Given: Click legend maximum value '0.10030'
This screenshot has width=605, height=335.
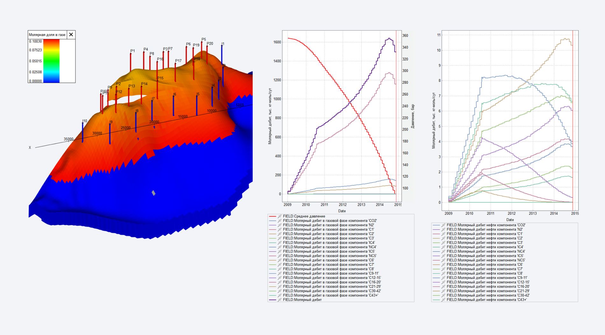Looking at the screenshot, I should pos(35,41).
